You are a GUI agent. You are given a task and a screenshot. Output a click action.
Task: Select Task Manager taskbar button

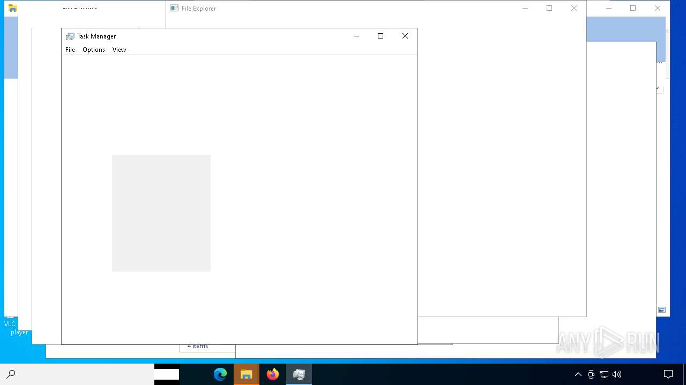click(299, 374)
